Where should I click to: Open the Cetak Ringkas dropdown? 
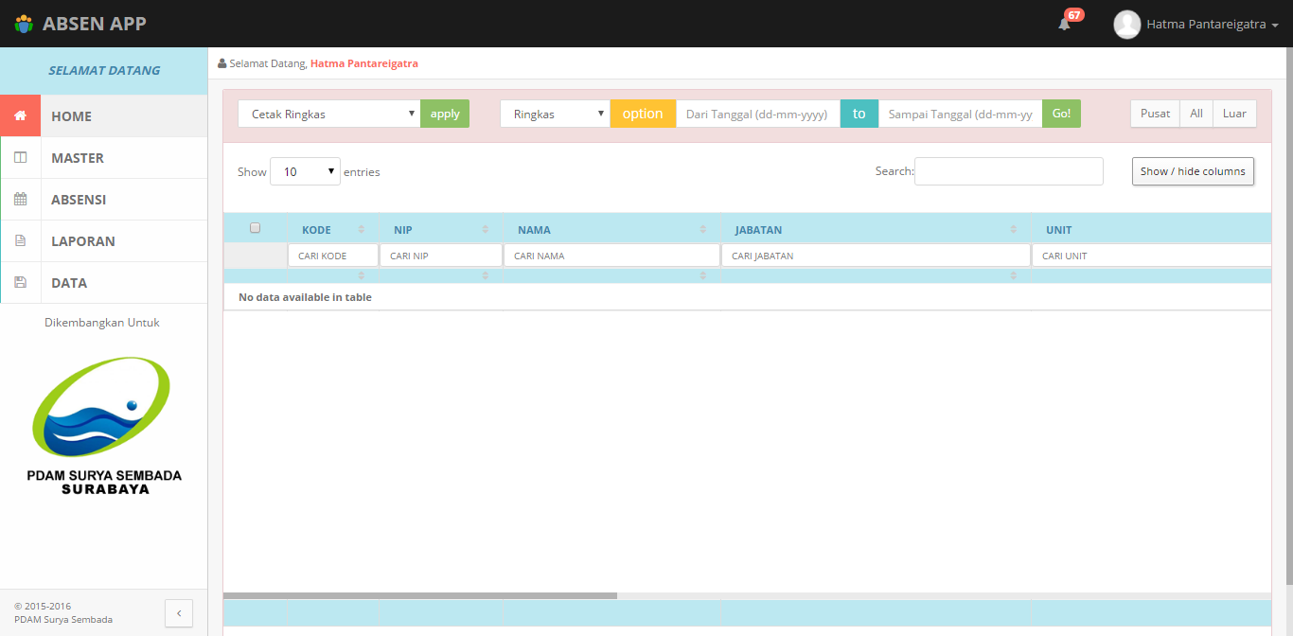click(328, 114)
